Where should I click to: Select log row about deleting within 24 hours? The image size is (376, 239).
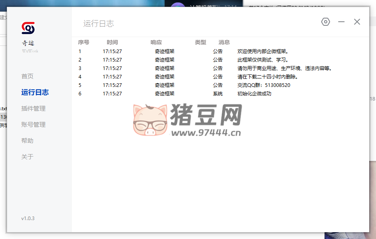click(268, 77)
